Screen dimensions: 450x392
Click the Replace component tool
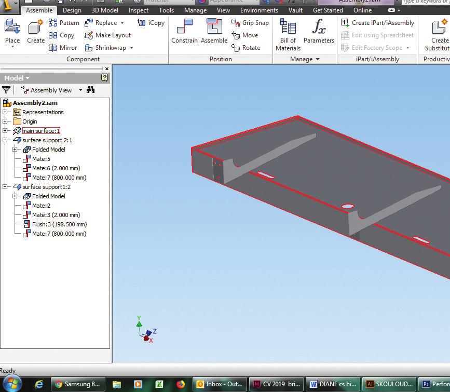point(101,23)
